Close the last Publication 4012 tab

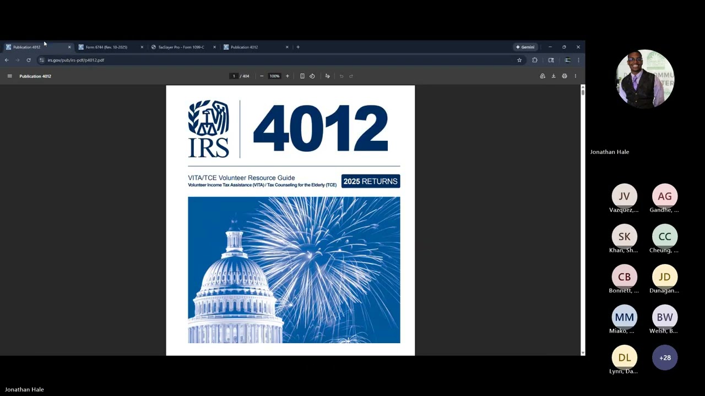(x=287, y=47)
